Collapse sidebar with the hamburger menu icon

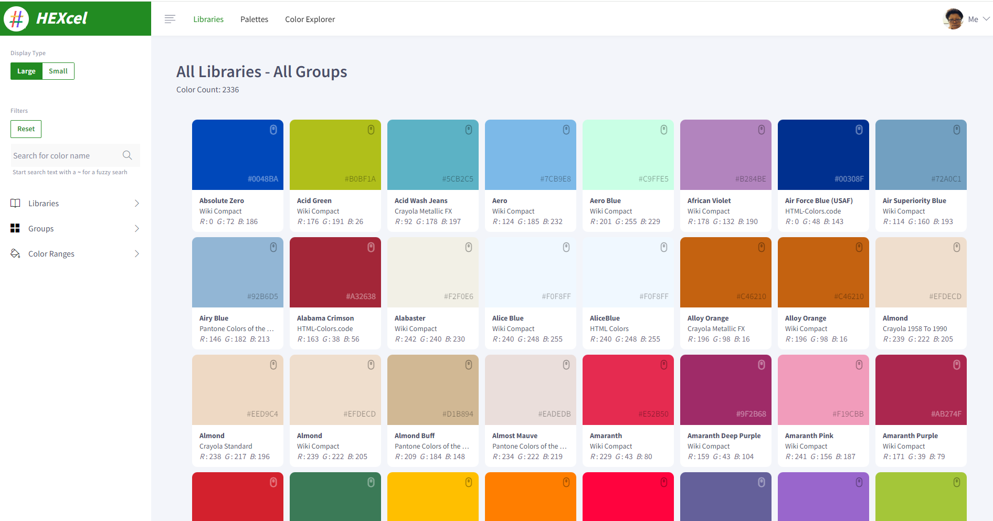pyautogui.click(x=170, y=19)
